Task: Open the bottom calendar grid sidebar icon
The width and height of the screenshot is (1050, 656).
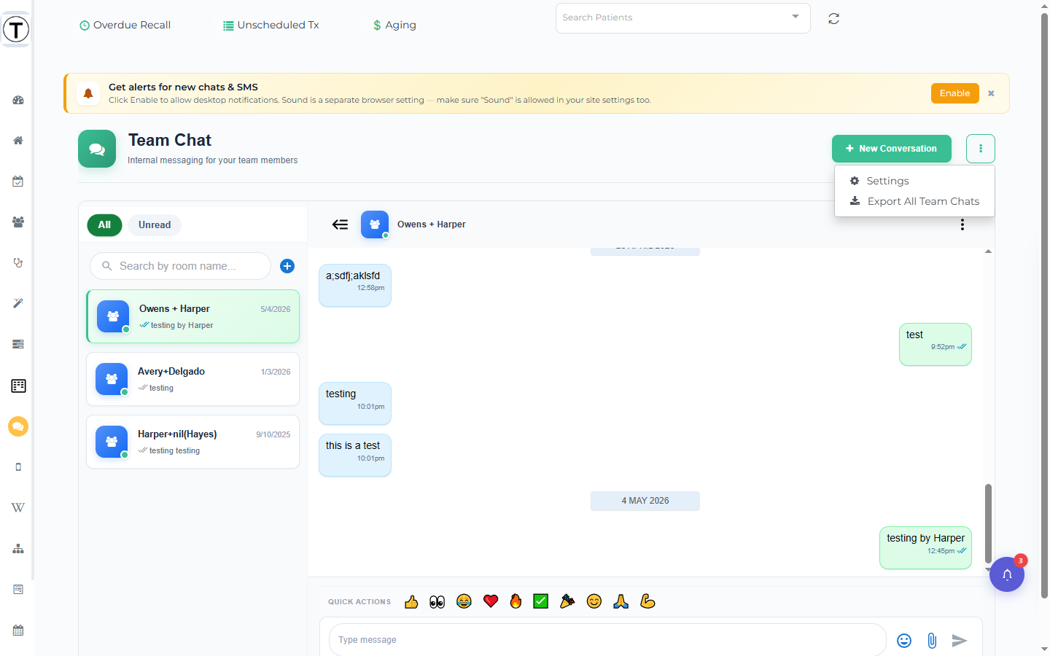Action: [18, 630]
